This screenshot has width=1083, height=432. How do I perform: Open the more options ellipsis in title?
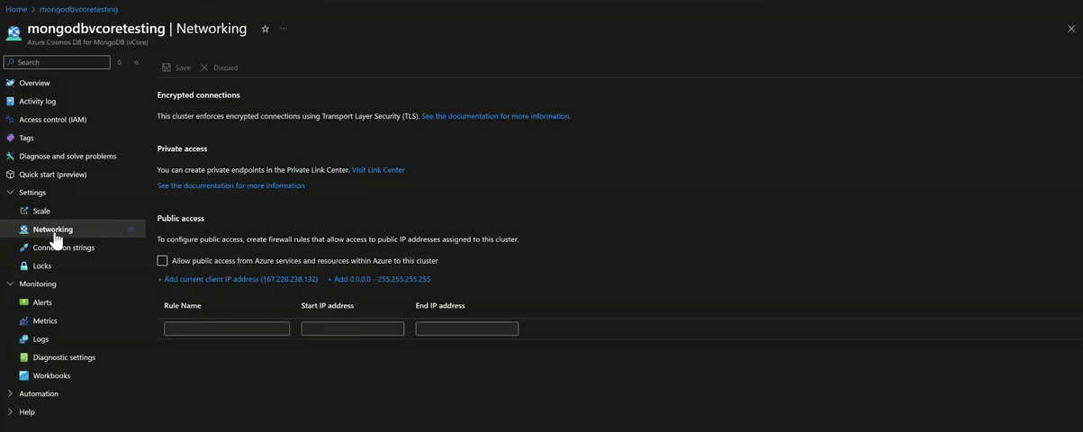[x=284, y=29]
